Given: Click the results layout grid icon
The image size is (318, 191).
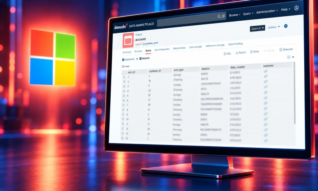Looking at the screenshot, I should pyautogui.click(x=289, y=57).
